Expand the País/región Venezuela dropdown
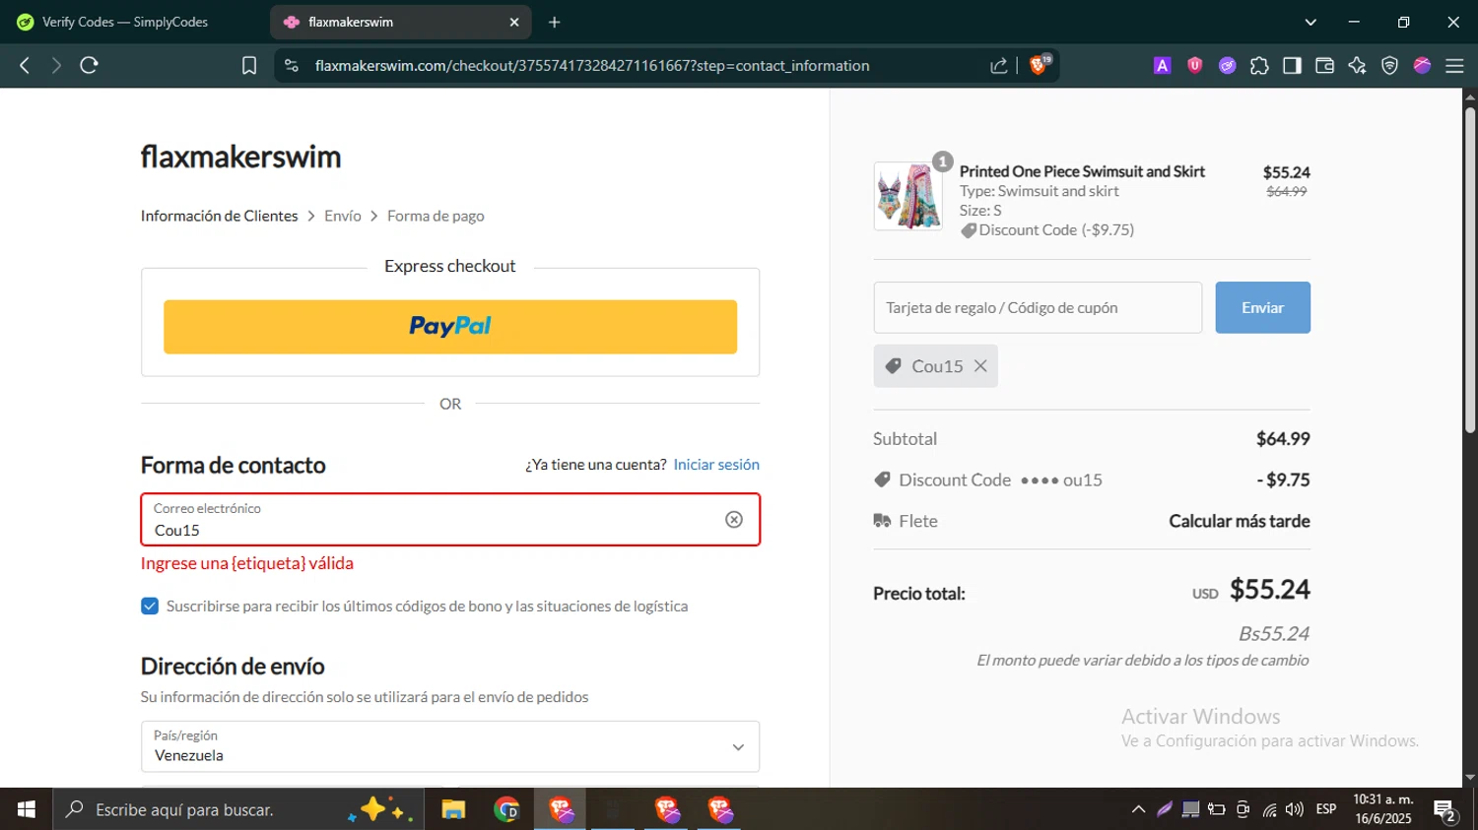 (450, 746)
